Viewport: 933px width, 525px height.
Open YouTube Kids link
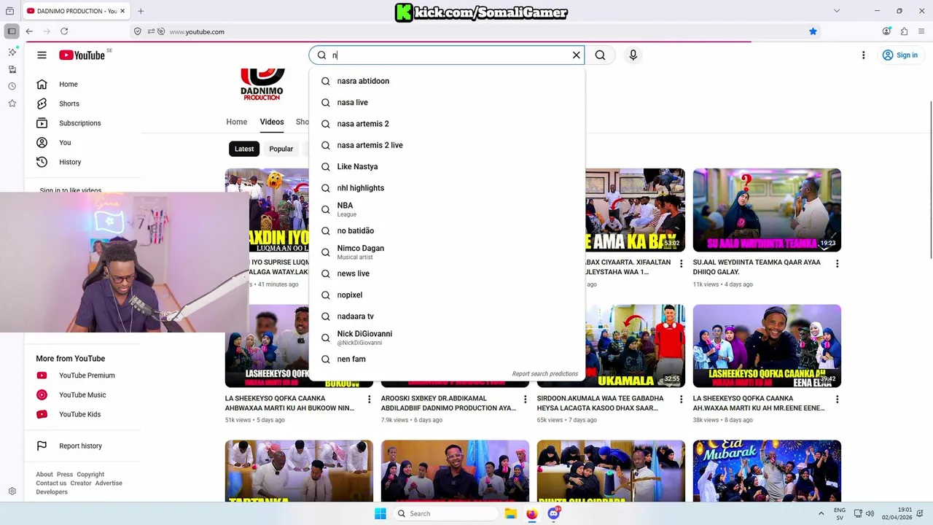tap(79, 414)
